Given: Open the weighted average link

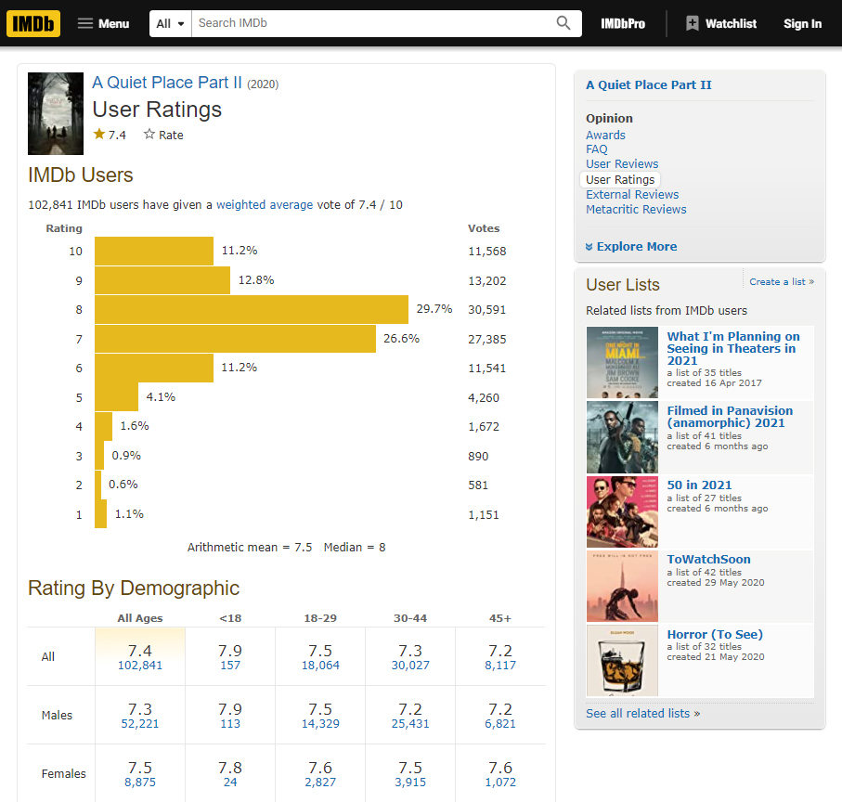Looking at the screenshot, I should [265, 204].
